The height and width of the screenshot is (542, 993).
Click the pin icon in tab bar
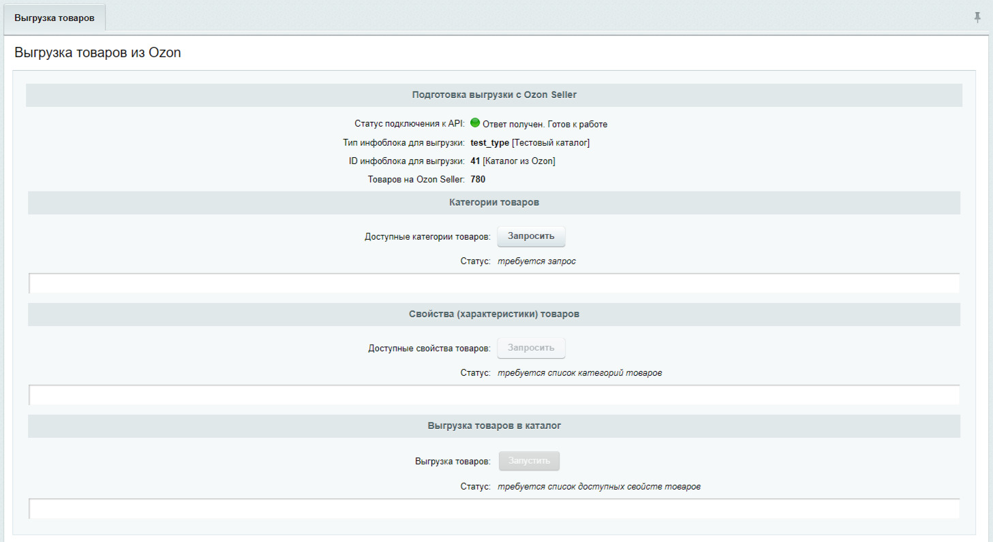point(977,18)
